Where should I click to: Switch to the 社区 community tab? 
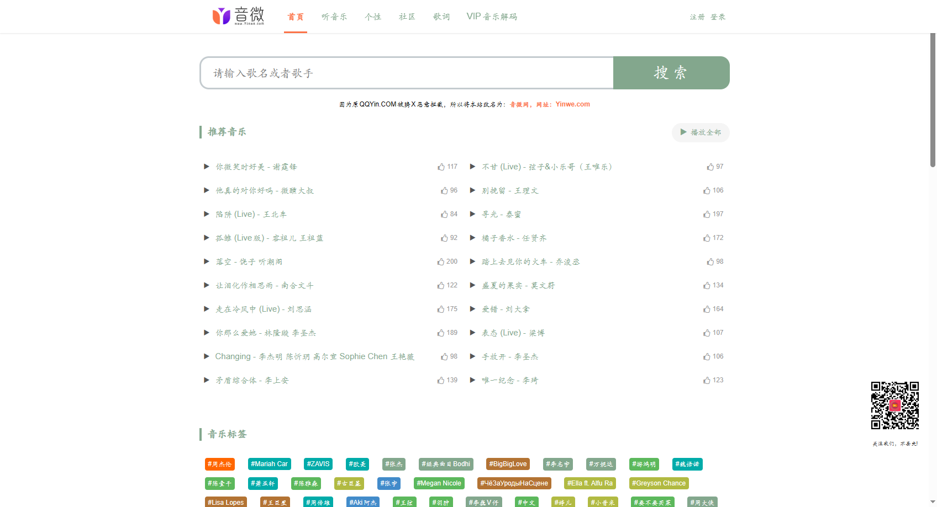point(407,17)
